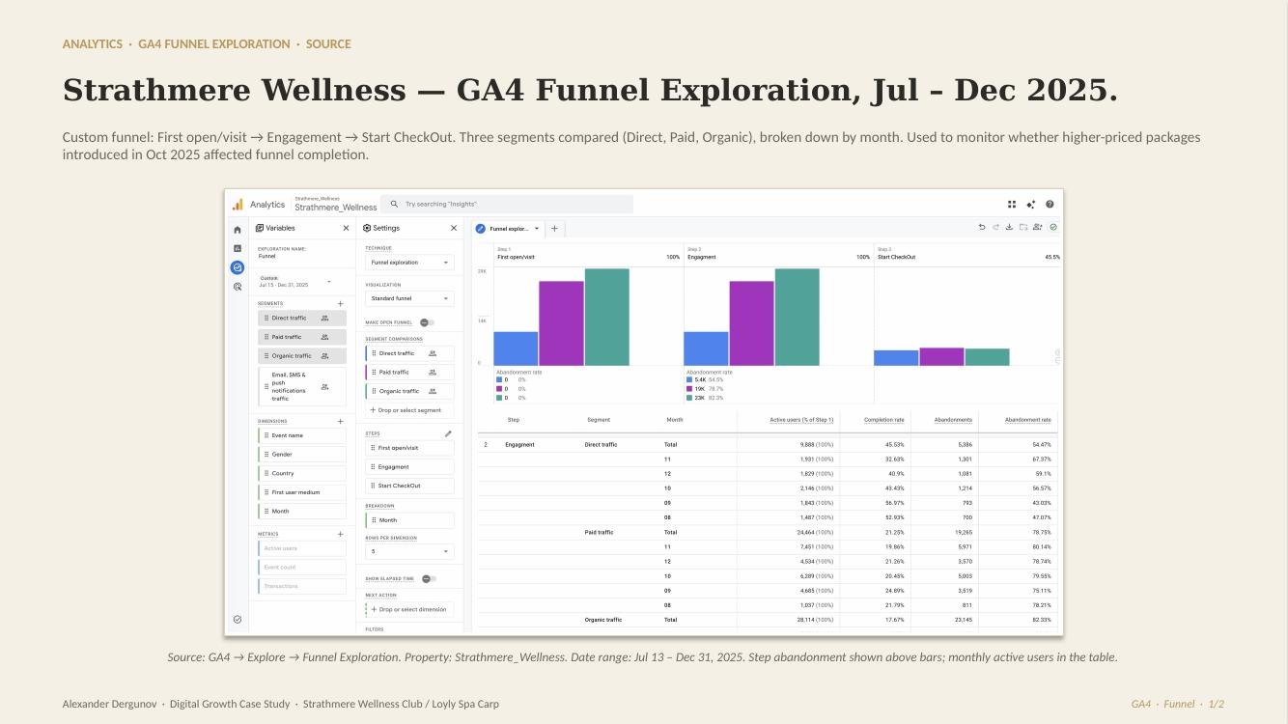Select the First open/visit step
This screenshot has width=1288, height=724.
(409, 448)
